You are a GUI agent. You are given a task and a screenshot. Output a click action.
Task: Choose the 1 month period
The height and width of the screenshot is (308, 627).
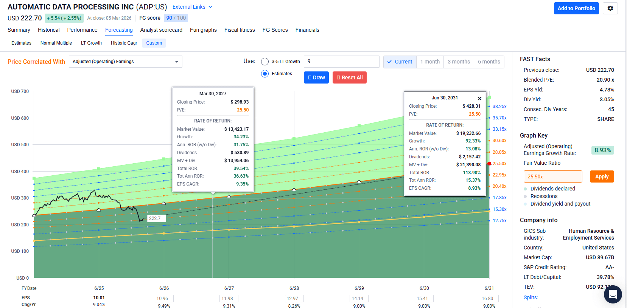point(430,62)
